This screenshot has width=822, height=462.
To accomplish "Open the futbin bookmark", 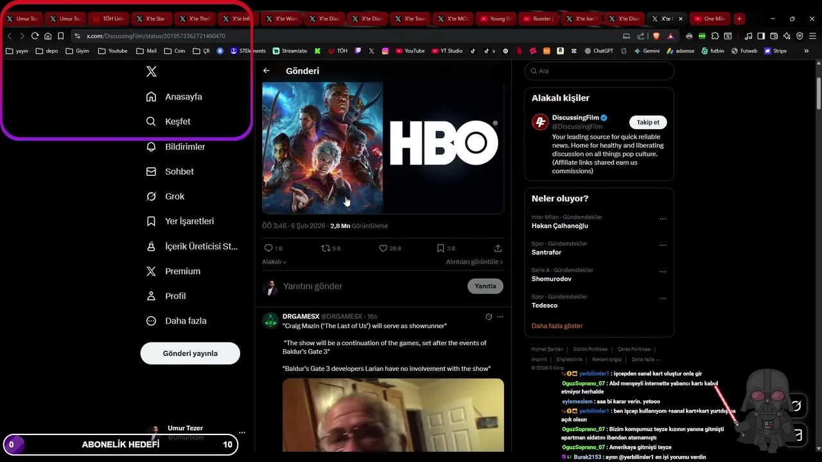I will pyautogui.click(x=713, y=51).
